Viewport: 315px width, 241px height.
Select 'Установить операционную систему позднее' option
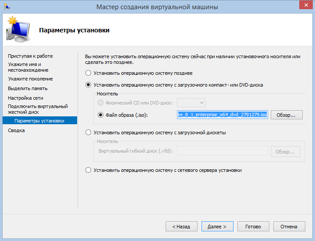88,73
